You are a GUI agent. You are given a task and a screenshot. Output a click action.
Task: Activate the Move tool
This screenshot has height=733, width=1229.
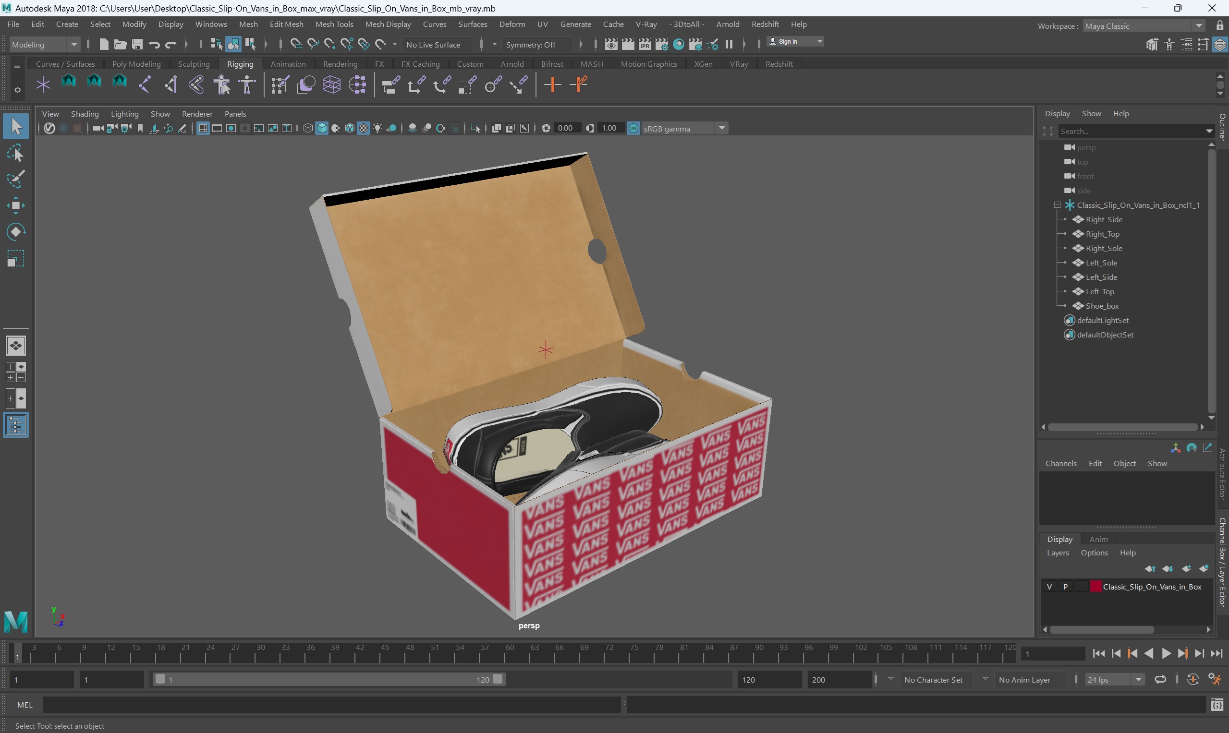pos(16,205)
